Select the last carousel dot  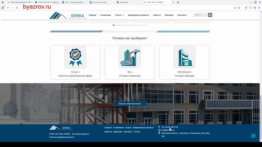pyautogui.click(x=146, y=25)
